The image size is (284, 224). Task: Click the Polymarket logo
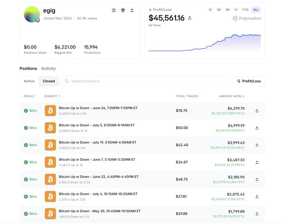click(247, 18)
